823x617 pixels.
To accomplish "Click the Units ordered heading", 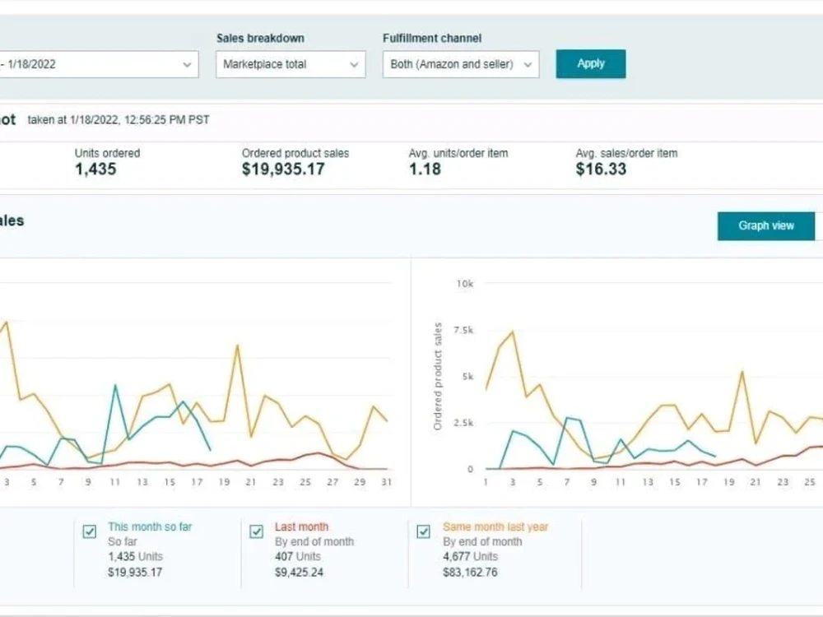I will tap(107, 153).
